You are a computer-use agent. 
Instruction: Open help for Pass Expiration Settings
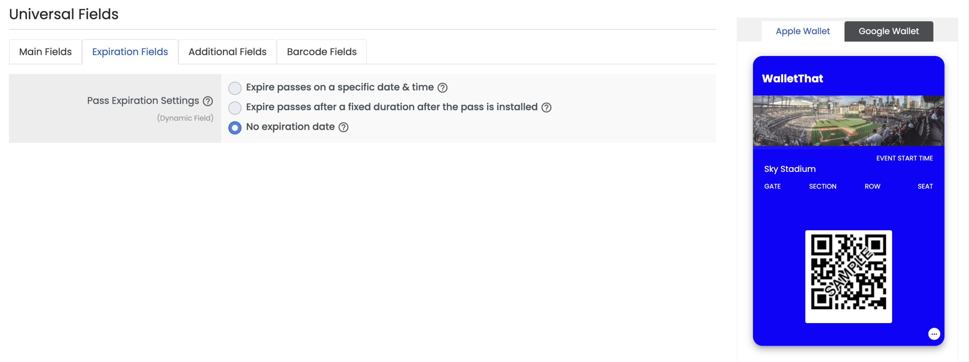click(x=208, y=101)
